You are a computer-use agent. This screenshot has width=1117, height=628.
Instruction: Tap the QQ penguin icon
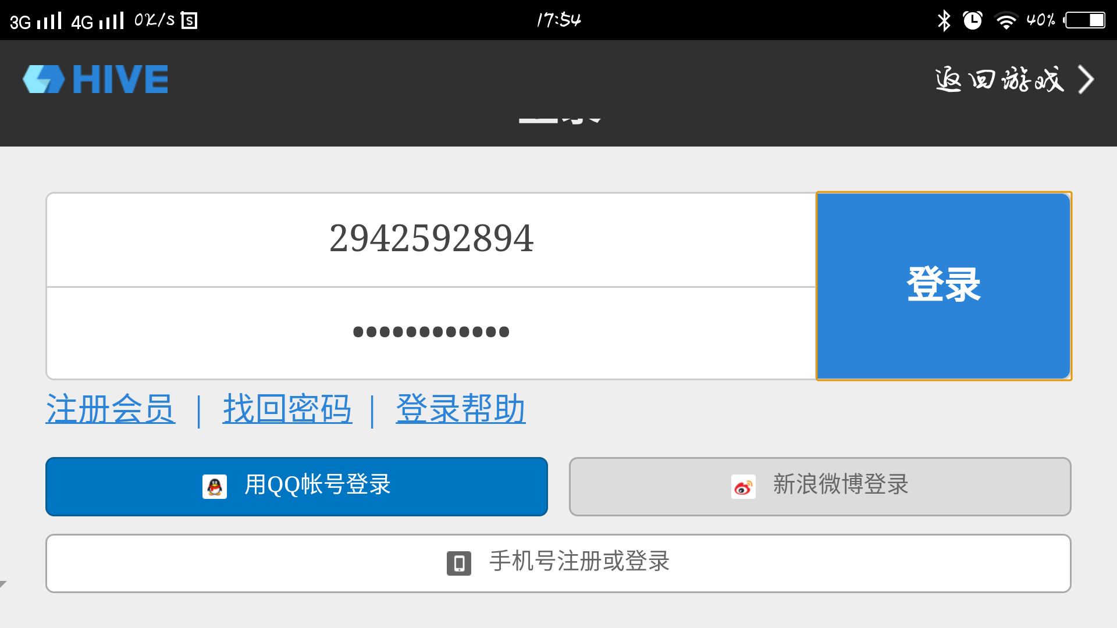(x=215, y=487)
